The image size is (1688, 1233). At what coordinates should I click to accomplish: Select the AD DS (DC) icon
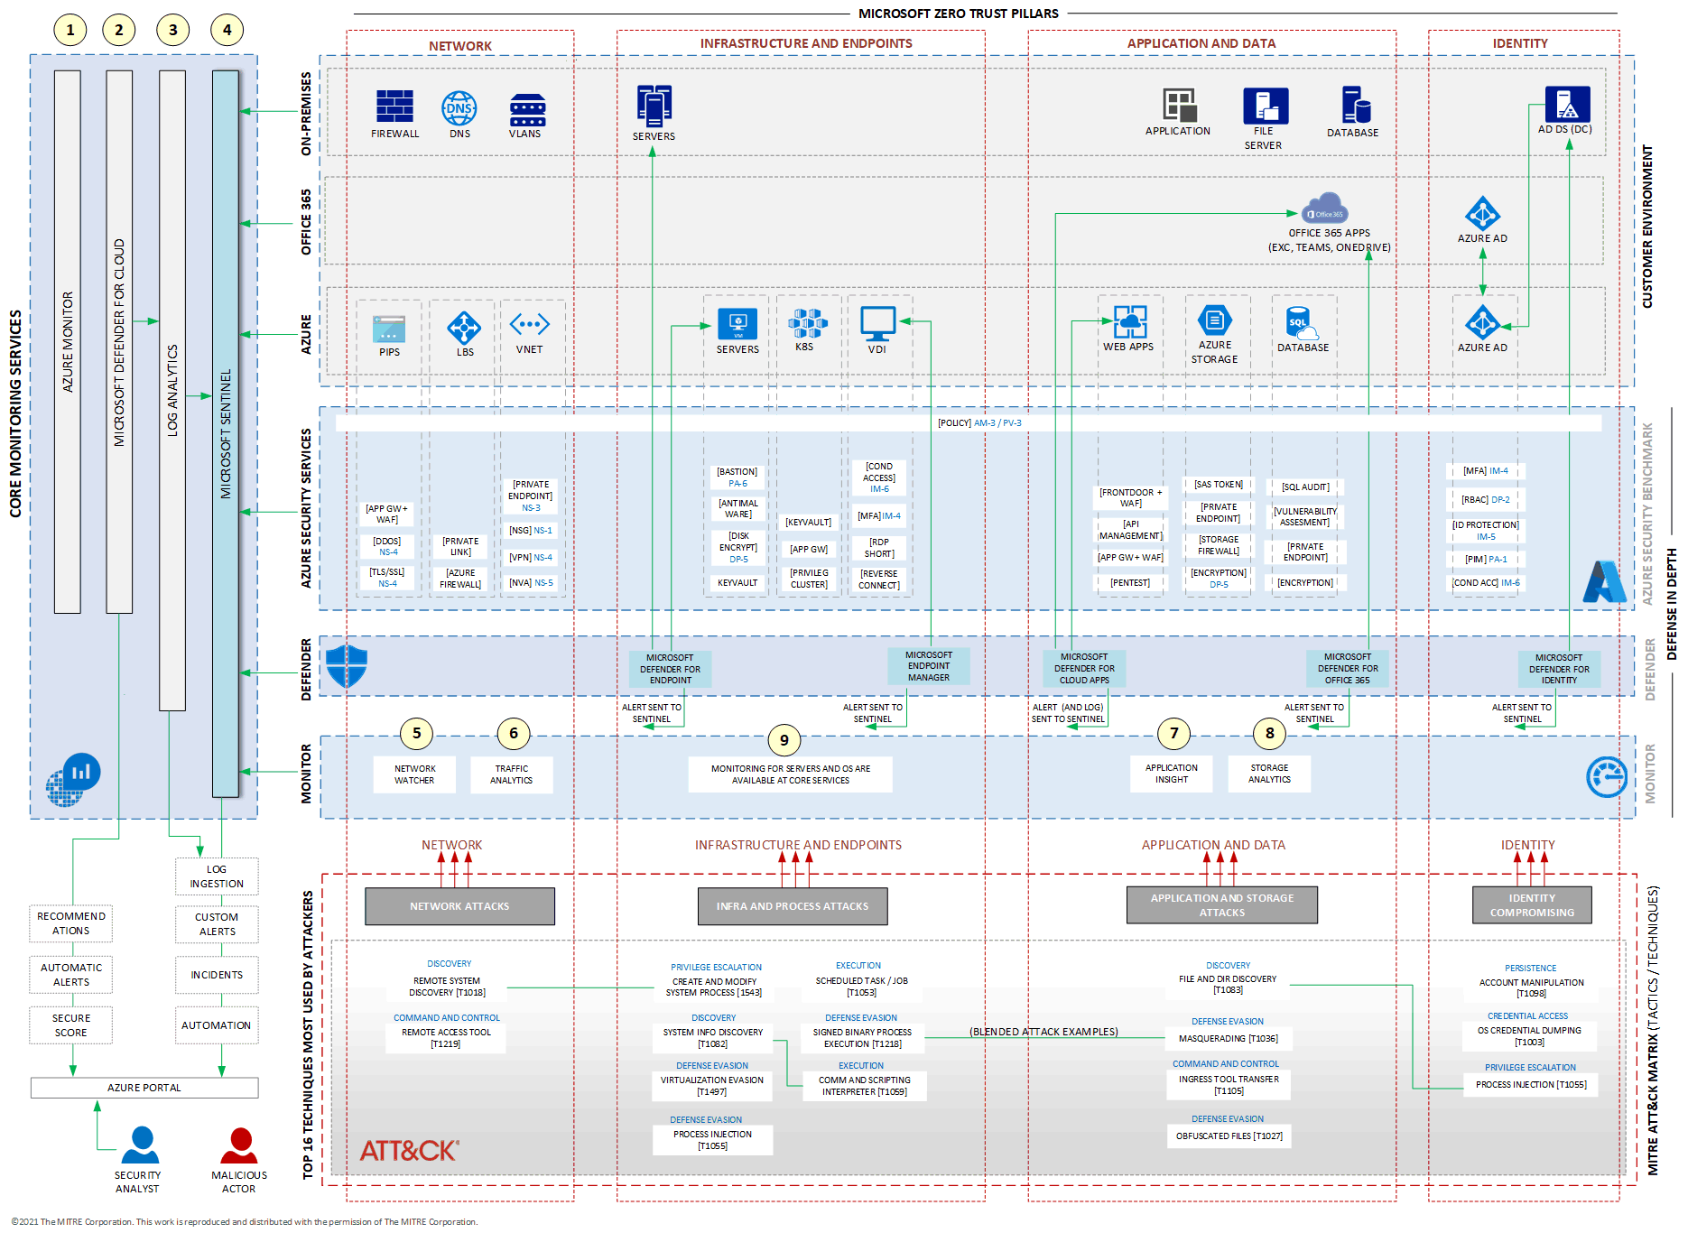1567,104
